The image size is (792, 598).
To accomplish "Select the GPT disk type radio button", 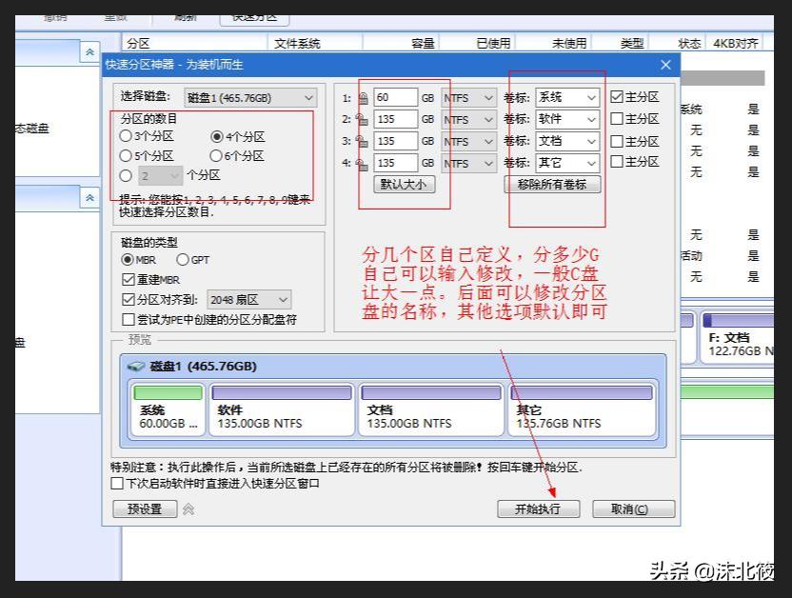I will coord(181,260).
